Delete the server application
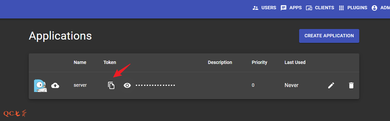The height and width of the screenshot is (121, 390). (x=351, y=85)
